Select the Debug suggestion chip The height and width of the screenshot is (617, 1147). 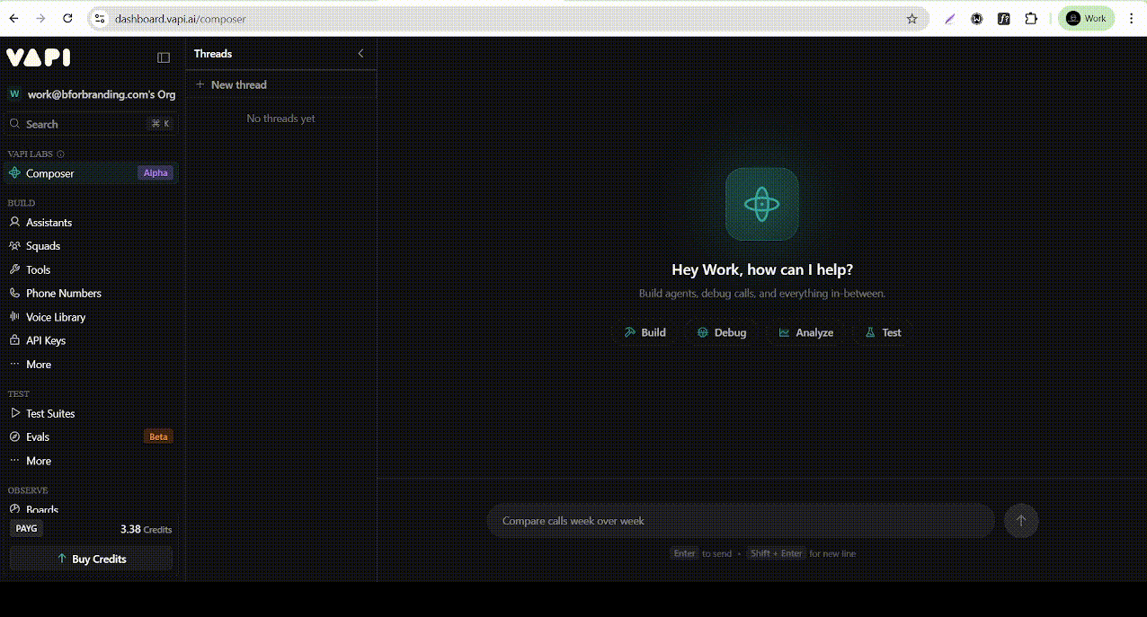(722, 332)
